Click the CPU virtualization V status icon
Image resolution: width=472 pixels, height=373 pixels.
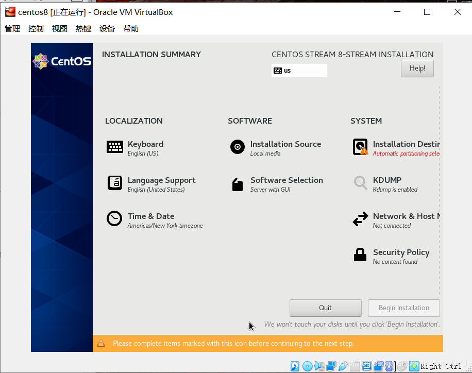coord(390,366)
